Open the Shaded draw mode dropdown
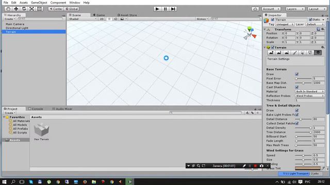 (82, 19)
